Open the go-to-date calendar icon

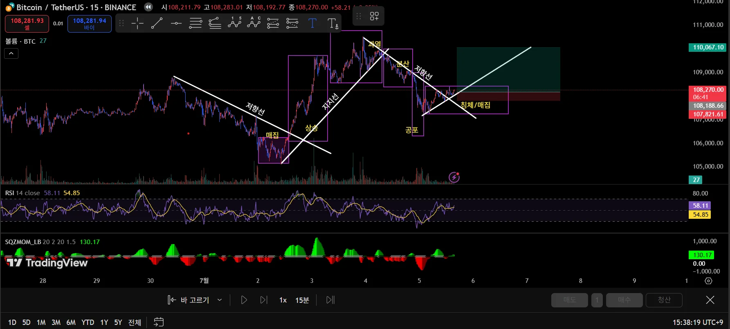(x=159, y=322)
